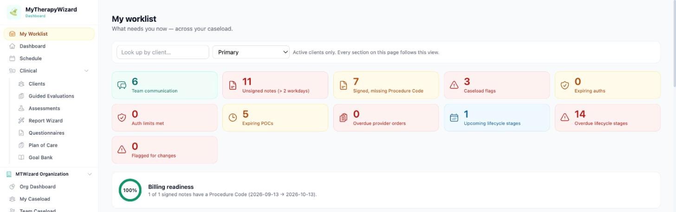Click the 'My worklist' page title
The width and height of the screenshot is (676, 212).
134,19
